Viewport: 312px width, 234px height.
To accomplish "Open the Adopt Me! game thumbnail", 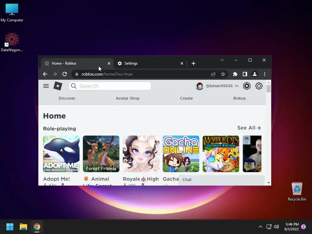I will pyautogui.click(x=61, y=154).
